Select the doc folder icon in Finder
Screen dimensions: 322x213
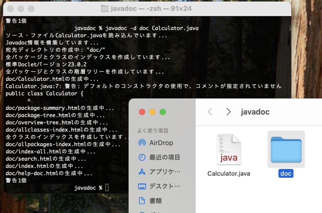point(286,150)
